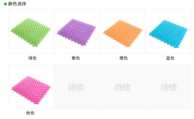Click the first 待续 placeholder box
Screen dimensions: 194x119
point(77,87)
